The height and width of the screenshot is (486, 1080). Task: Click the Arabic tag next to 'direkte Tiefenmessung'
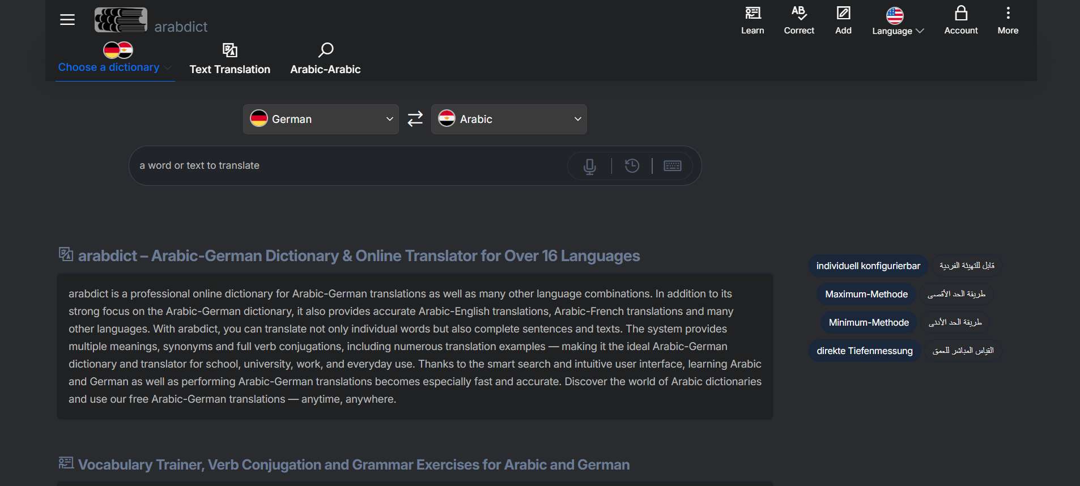point(963,351)
